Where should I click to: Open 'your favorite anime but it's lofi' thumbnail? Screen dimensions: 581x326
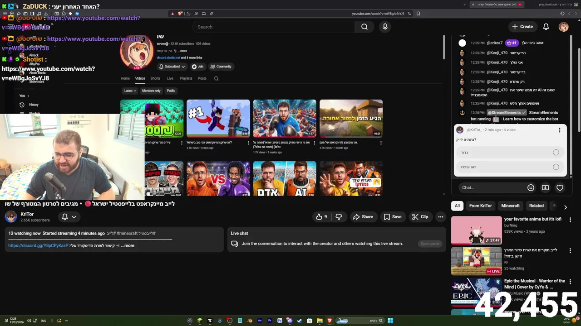(476, 230)
